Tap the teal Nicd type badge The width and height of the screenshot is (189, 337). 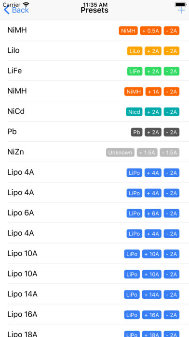pos(134,112)
